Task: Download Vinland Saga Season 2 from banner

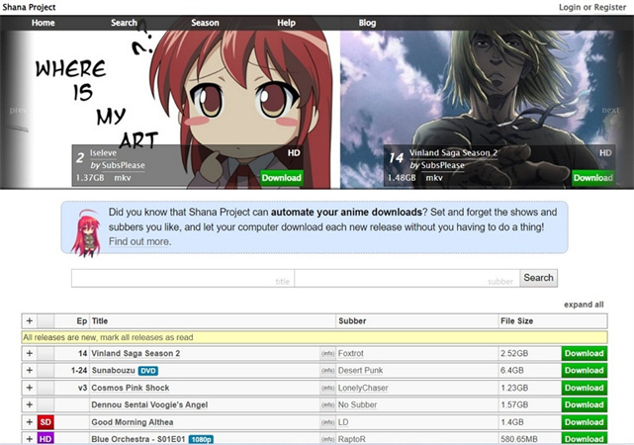Action: [593, 178]
